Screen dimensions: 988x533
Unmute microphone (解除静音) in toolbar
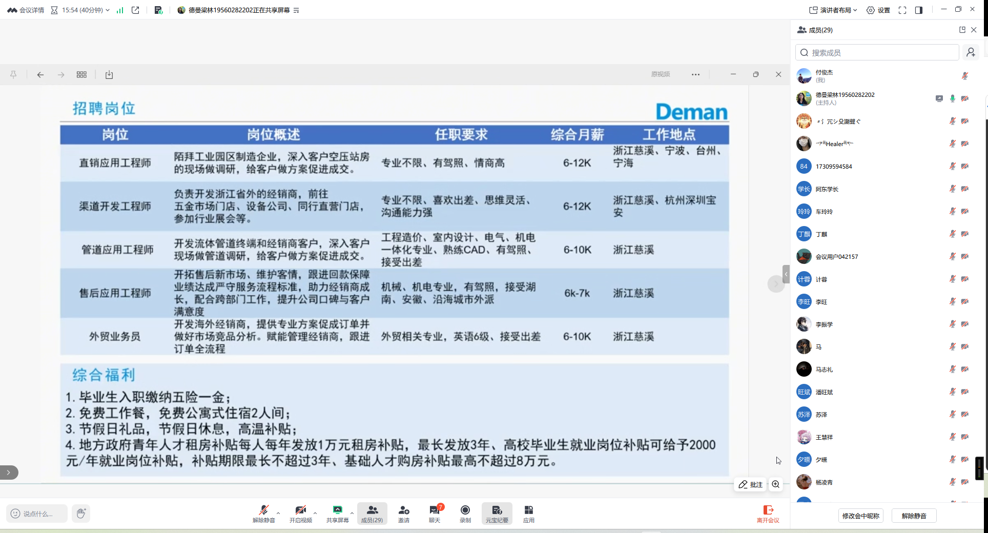click(263, 514)
